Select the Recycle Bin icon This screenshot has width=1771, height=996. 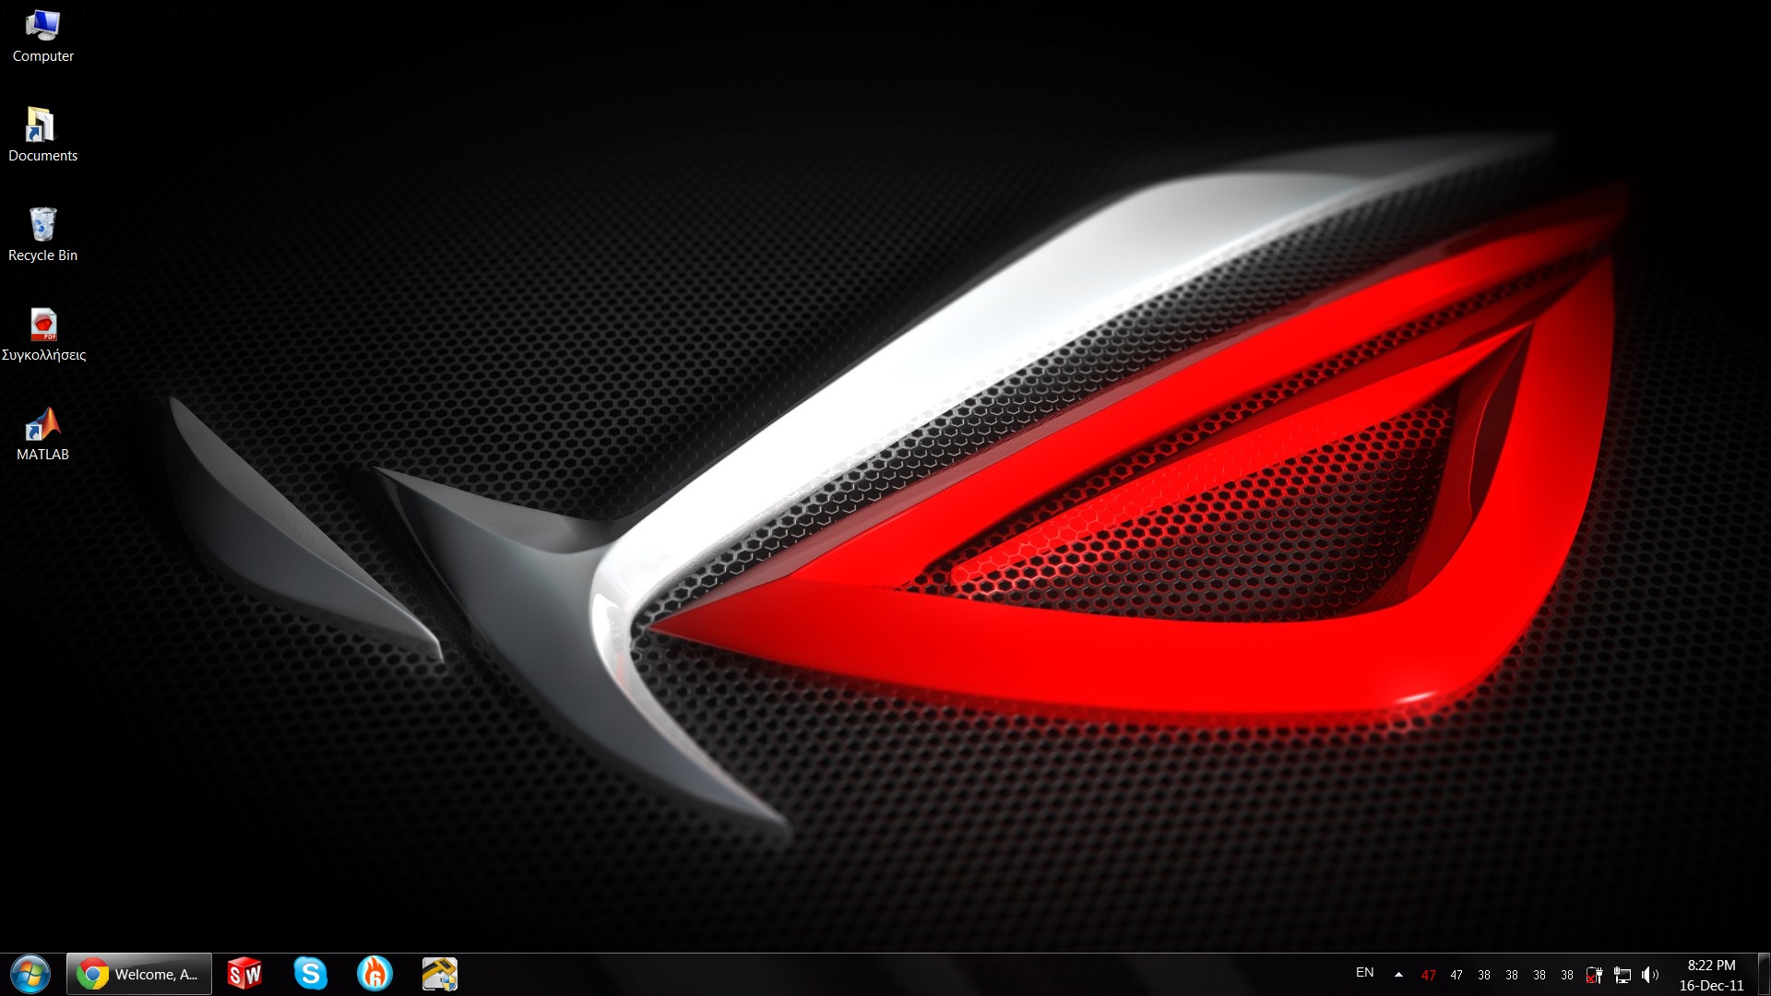tap(42, 226)
